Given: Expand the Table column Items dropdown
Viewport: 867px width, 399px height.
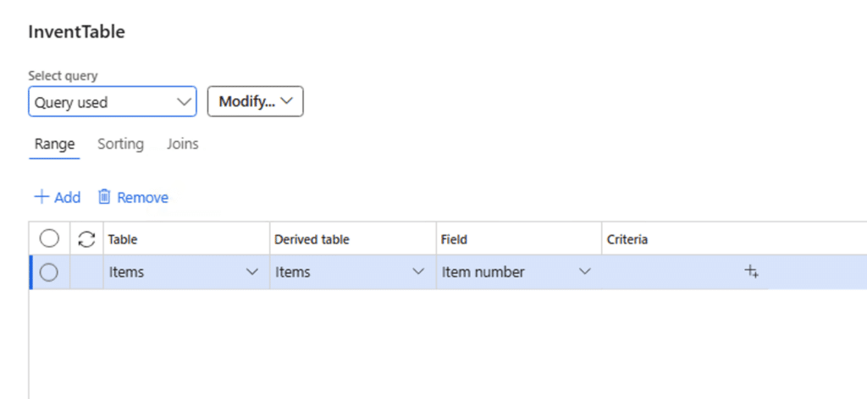Looking at the screenshot, I should [251, 272].
